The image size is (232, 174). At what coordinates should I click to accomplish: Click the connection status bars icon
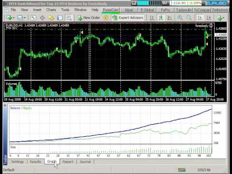coord(182,170)
